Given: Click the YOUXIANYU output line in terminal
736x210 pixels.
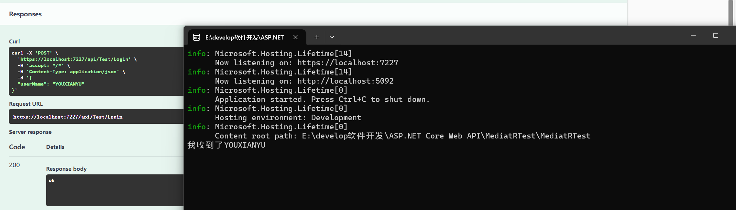Looking at the screenshot, I should 226,145.
